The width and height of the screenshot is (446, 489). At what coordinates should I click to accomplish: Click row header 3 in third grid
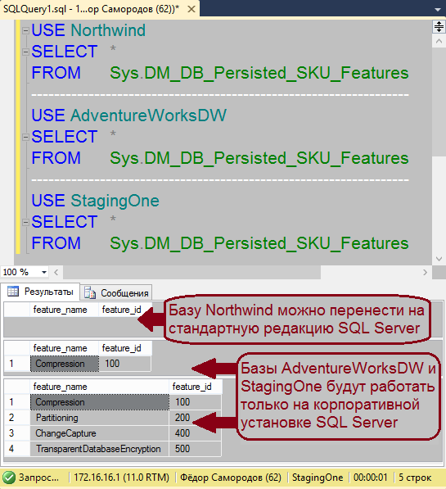[17, 433]
